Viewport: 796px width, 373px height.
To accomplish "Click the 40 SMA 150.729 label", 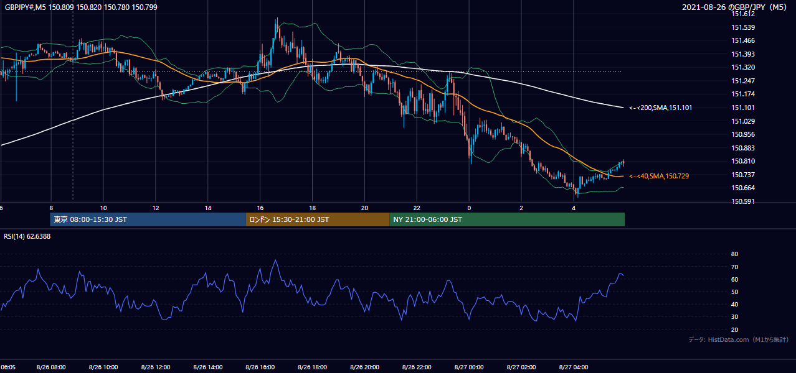I will click(x=659, y=176).
